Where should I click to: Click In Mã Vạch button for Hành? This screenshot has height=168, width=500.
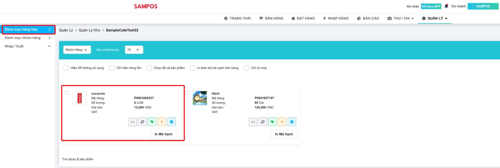284,134
